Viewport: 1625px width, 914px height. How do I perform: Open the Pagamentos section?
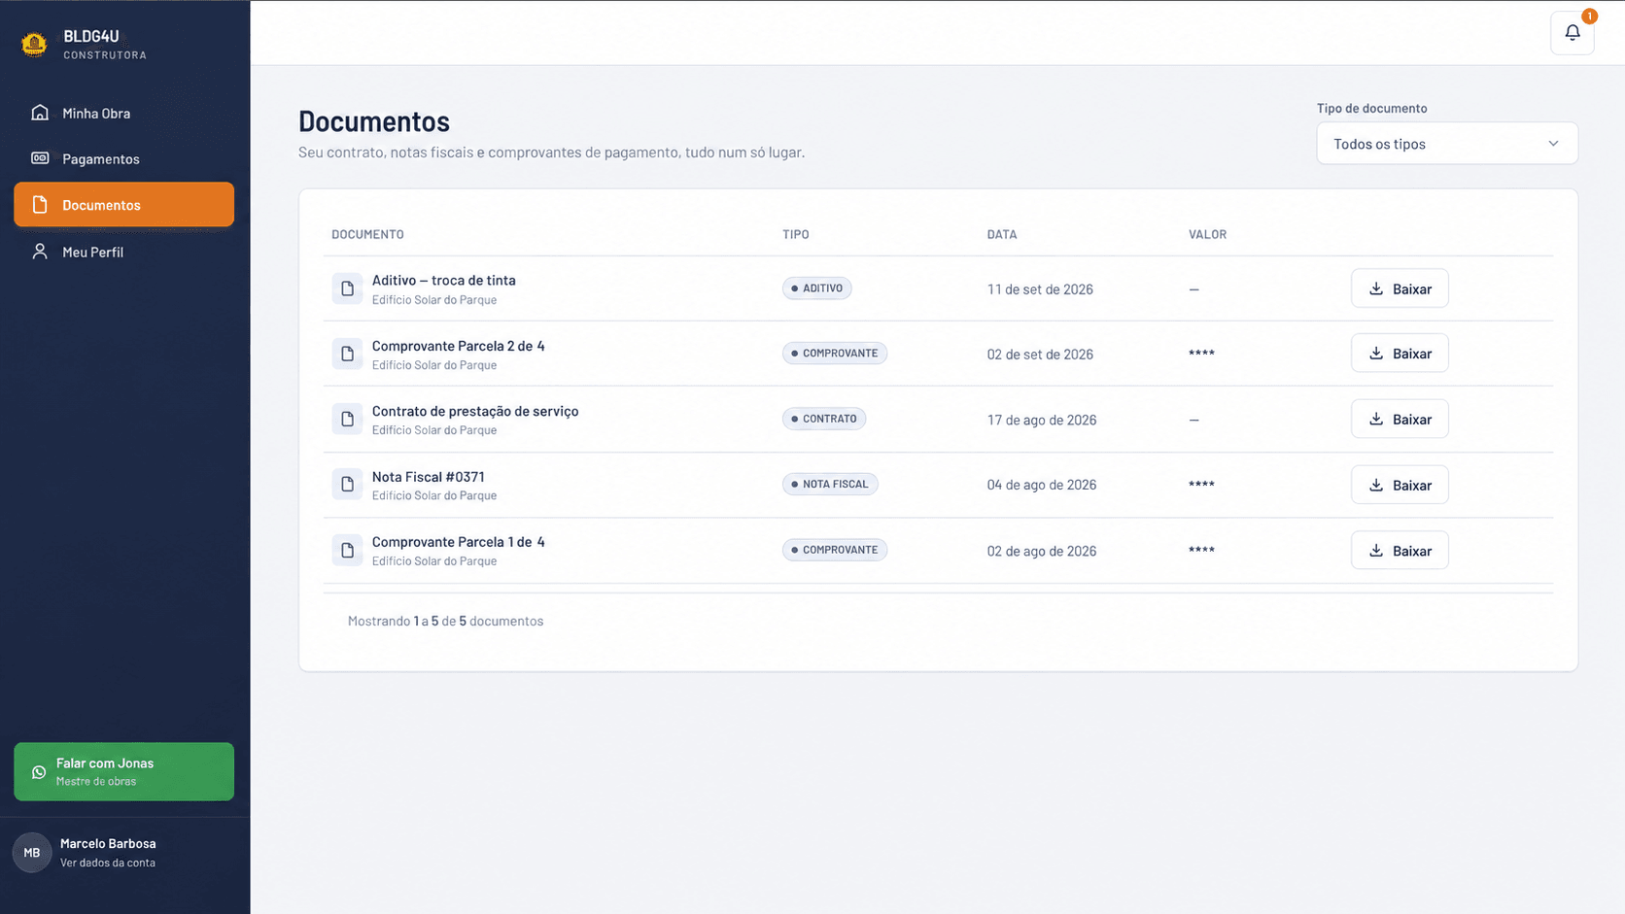coord(123,158)
